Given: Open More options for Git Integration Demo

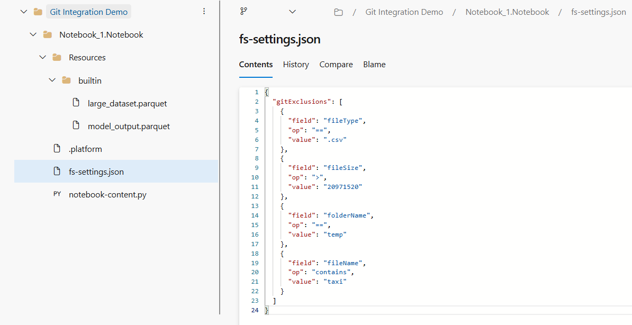Looking at the screenshot, I should [x=204, y=11].
